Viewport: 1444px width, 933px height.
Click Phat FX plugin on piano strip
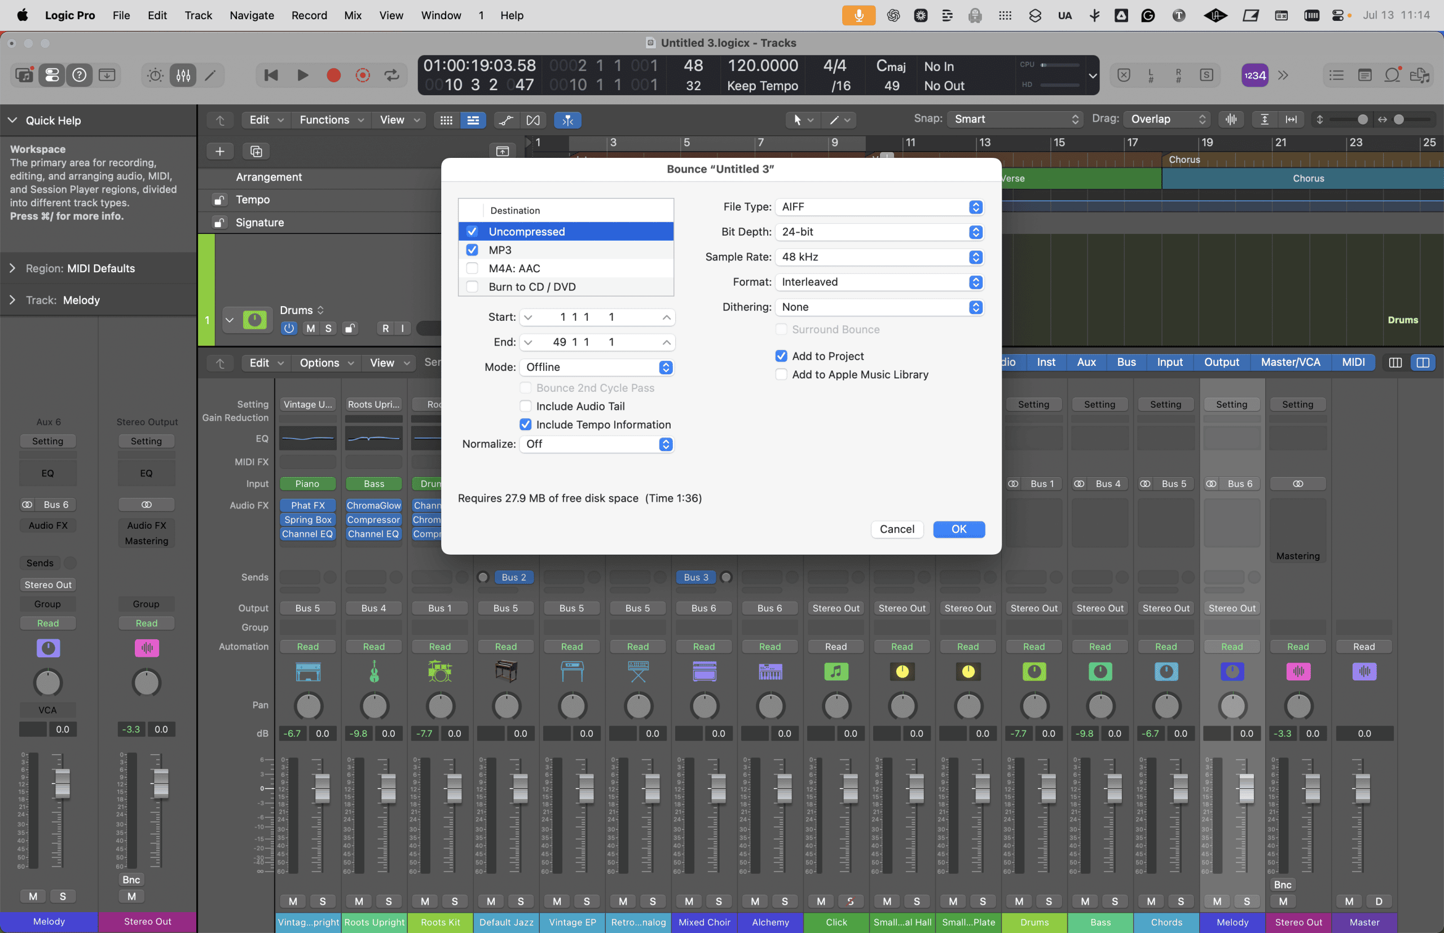pyautogui.click(x=308, y=505)
